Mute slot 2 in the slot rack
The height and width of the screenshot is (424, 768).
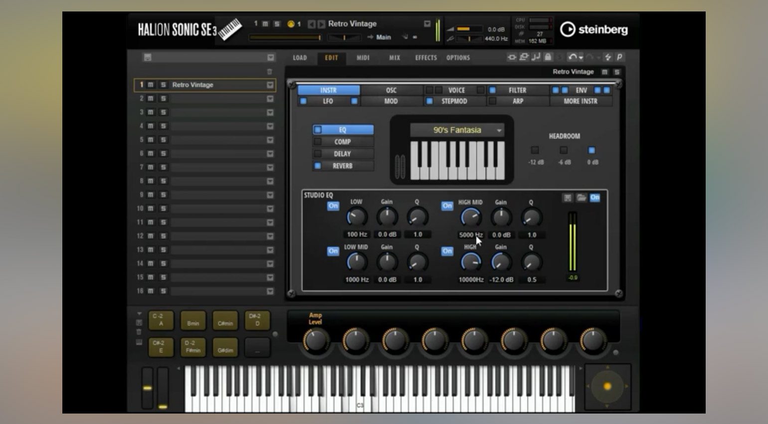[x=151, y=99]
